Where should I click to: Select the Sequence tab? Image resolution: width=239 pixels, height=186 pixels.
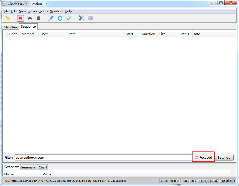click(28, 27)
